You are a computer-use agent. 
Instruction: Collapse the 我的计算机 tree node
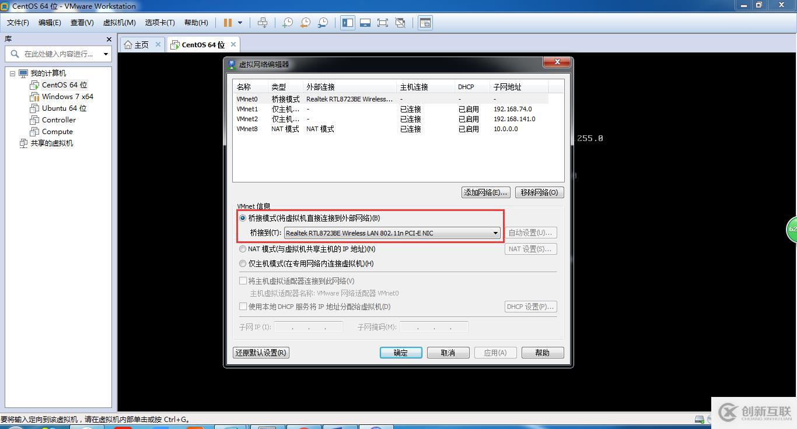pyautogui.click(x=12, y=73)
